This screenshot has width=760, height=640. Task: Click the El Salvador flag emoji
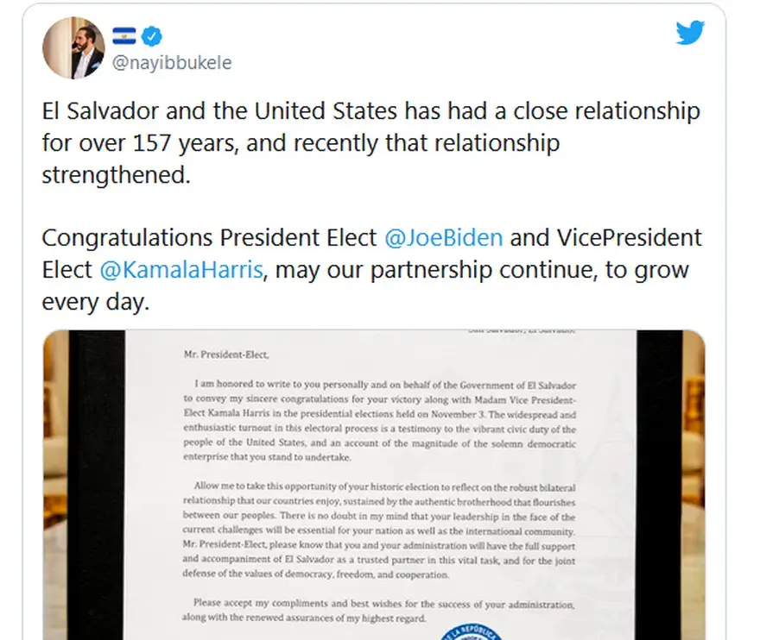pyautogui.click(x=124, y=36)
